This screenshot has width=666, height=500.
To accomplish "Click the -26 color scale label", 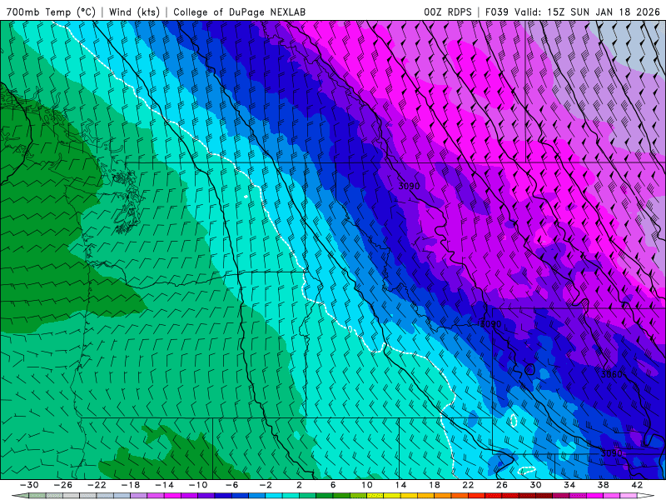I will tap(63, 485).
